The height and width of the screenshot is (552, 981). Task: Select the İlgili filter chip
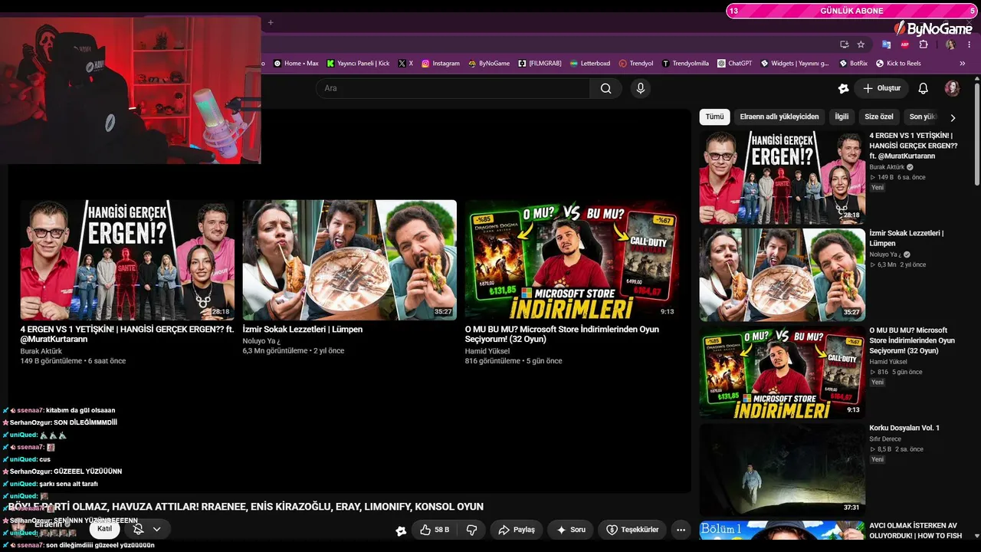842,117
